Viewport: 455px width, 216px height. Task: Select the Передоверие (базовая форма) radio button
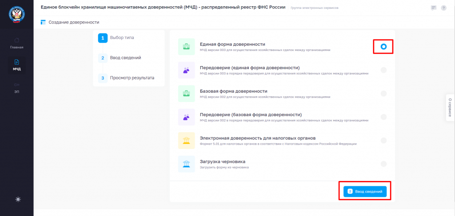383,117
